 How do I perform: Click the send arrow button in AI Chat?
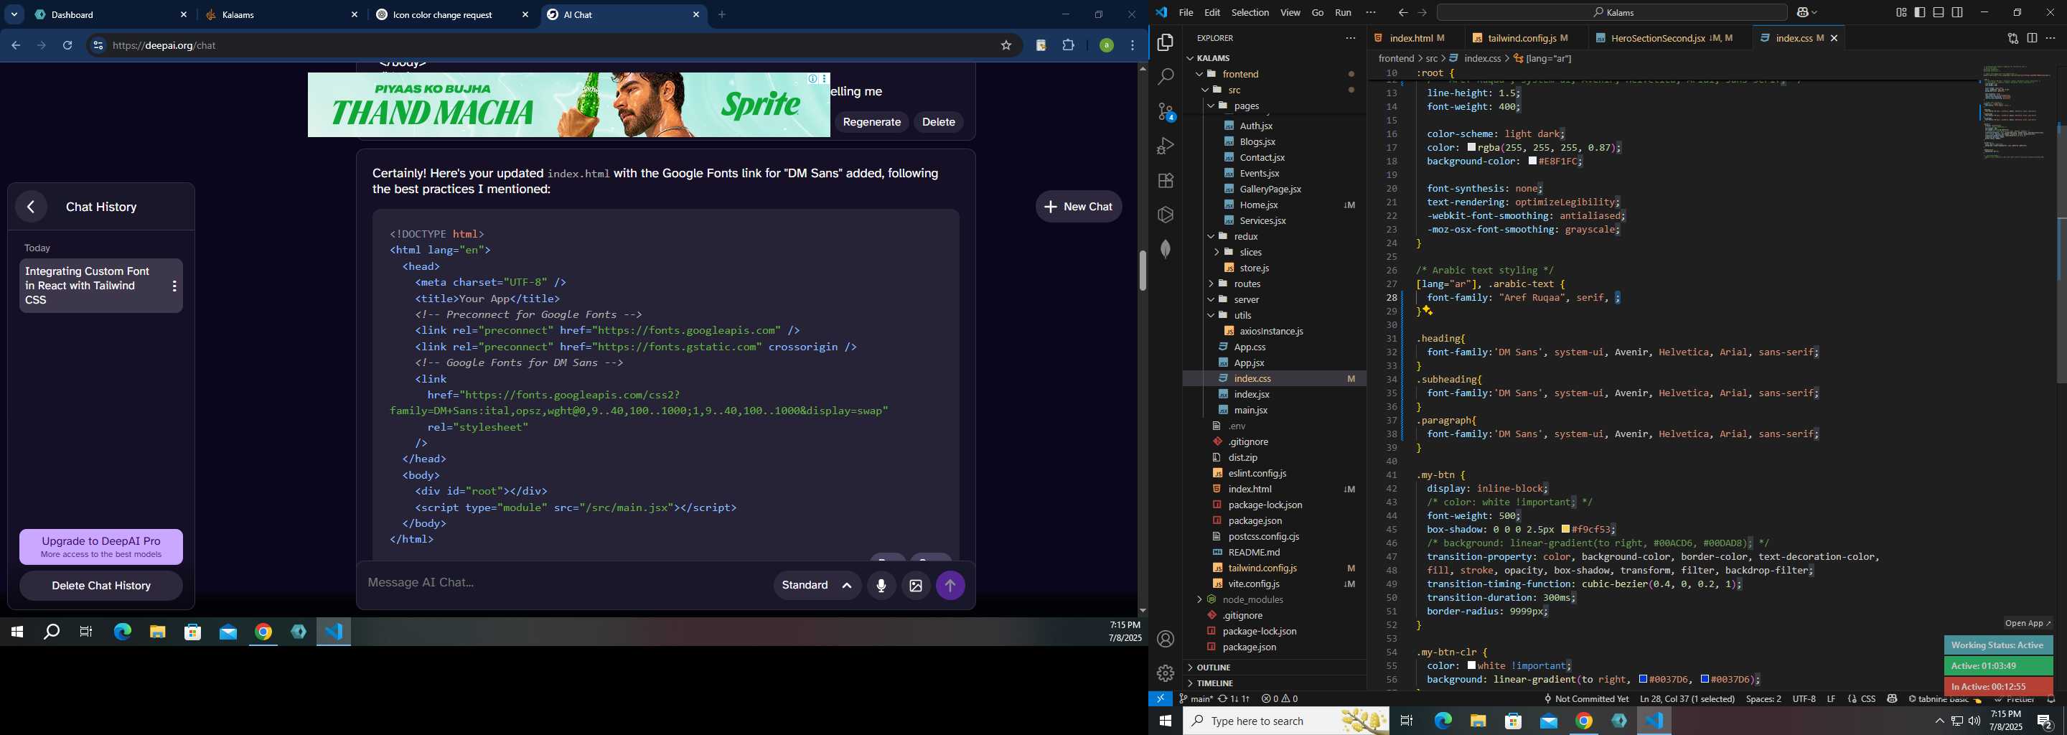tap(951, 586)
